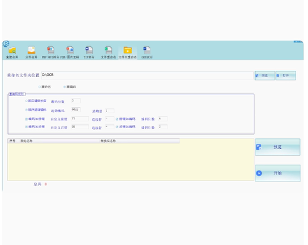Click the Preview button
This screenshot has width=308, height=245.
click(278, 147)
